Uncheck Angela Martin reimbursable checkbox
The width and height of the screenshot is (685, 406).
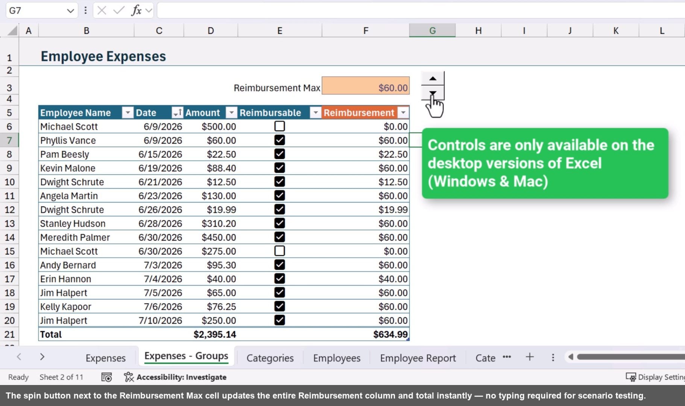pos(279,195)
